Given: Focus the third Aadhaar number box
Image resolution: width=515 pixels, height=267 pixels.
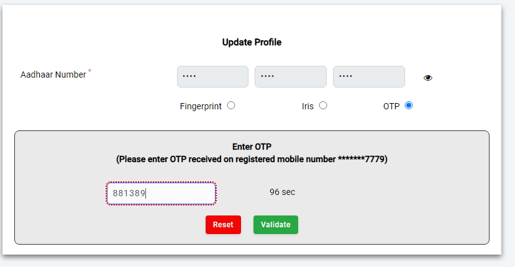Looking at the screenshot, I should [369, 76].
